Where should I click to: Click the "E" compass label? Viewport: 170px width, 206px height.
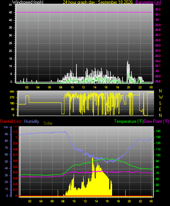[x=160, y=109]
